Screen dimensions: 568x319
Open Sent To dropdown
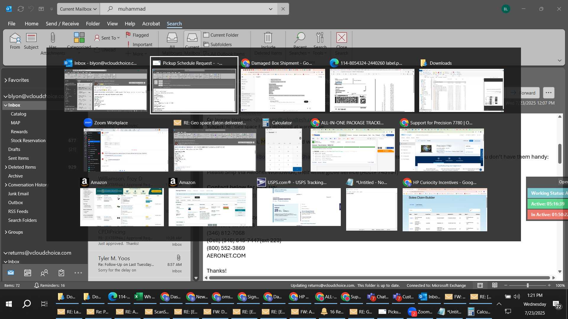coord(107,38)
